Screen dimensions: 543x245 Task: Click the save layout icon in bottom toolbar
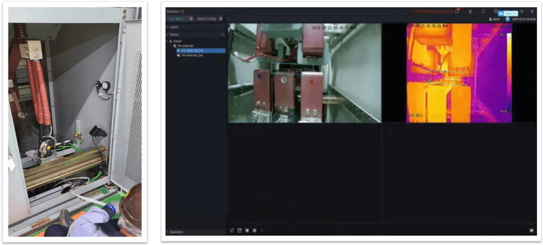[239, 230]
